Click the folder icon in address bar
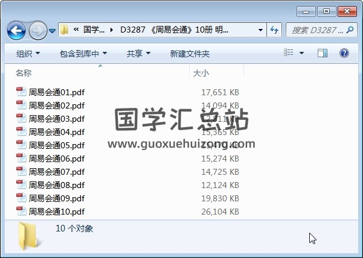Screen dimensions: 363x258 click(x=64, y=30)
